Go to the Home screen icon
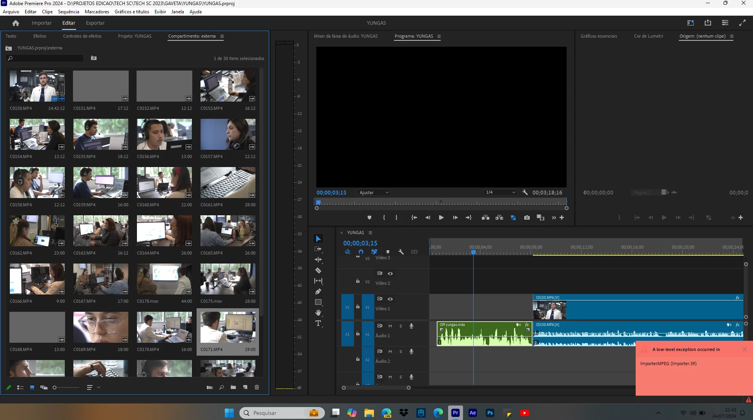 (x=16, y=23)
